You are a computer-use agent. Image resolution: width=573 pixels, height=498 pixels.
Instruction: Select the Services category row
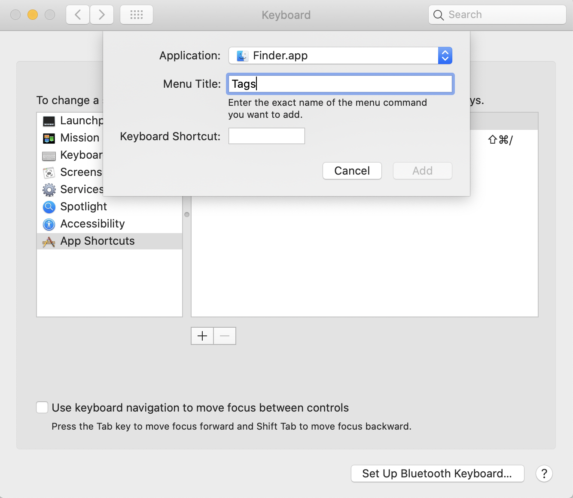point(70,190)
